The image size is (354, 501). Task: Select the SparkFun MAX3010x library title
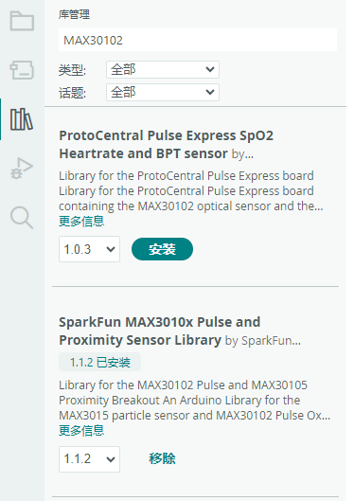160,331
